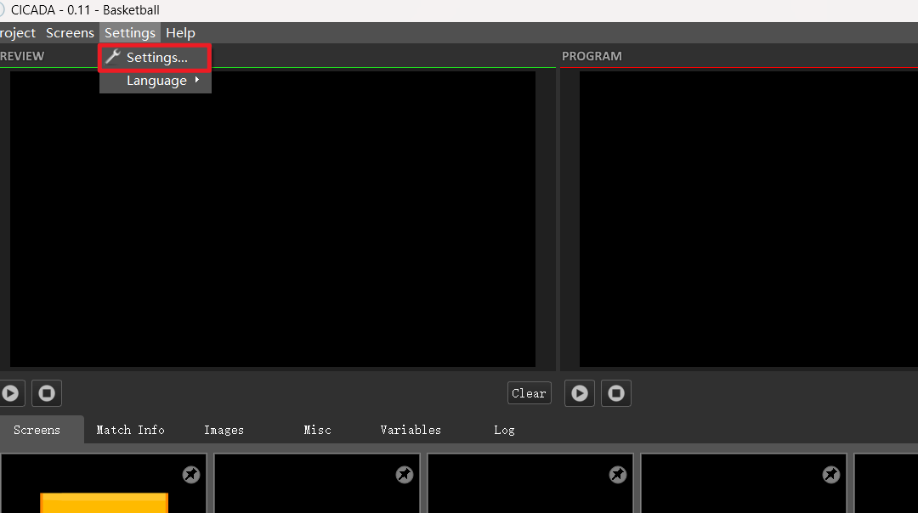Viewport: 918px width, 513px height.
Task: Click the Clear button
Action: point(529,393)
